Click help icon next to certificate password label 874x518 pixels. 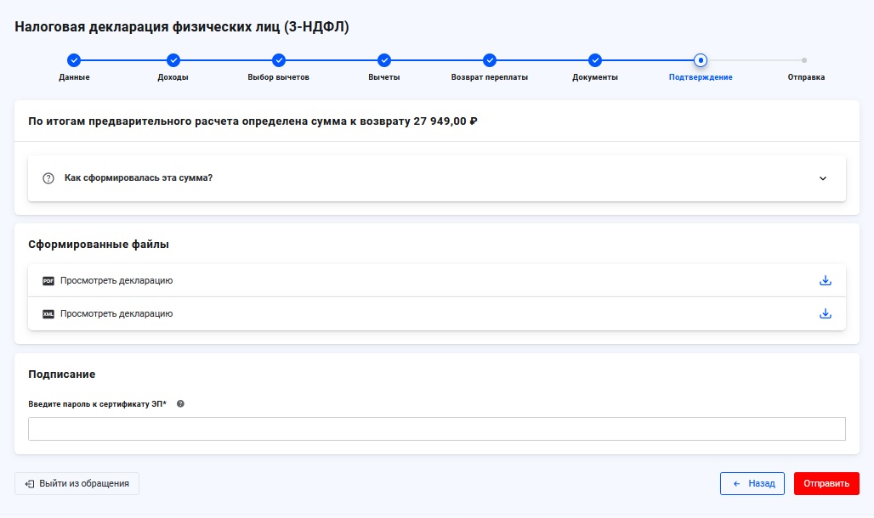coord(180,404)
